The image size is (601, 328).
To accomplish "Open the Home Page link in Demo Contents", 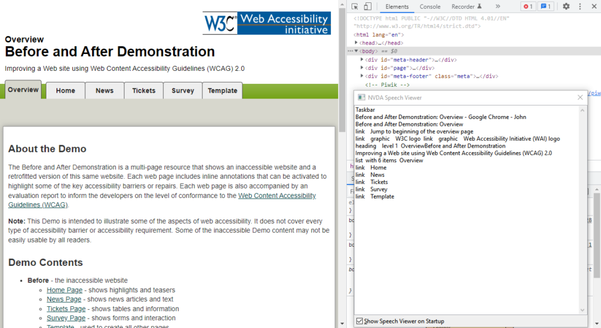I will click(x=65, y=290).
